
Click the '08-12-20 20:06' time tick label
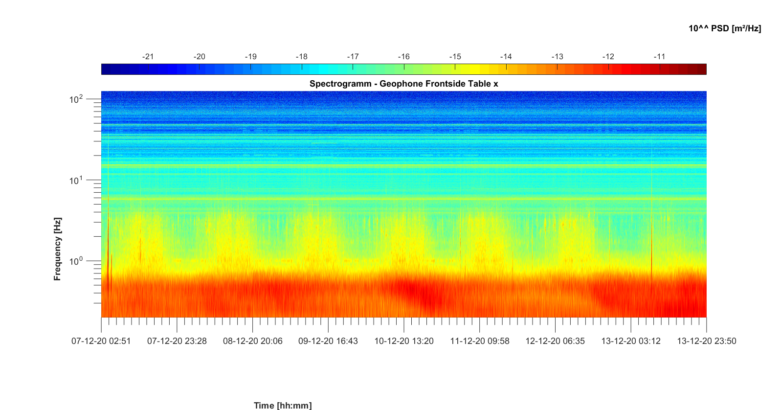[252, 341]
